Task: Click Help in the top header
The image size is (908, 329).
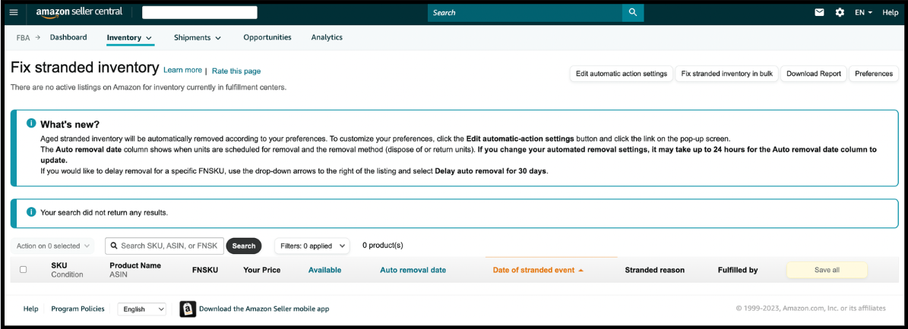Action: tap(890, 12)
